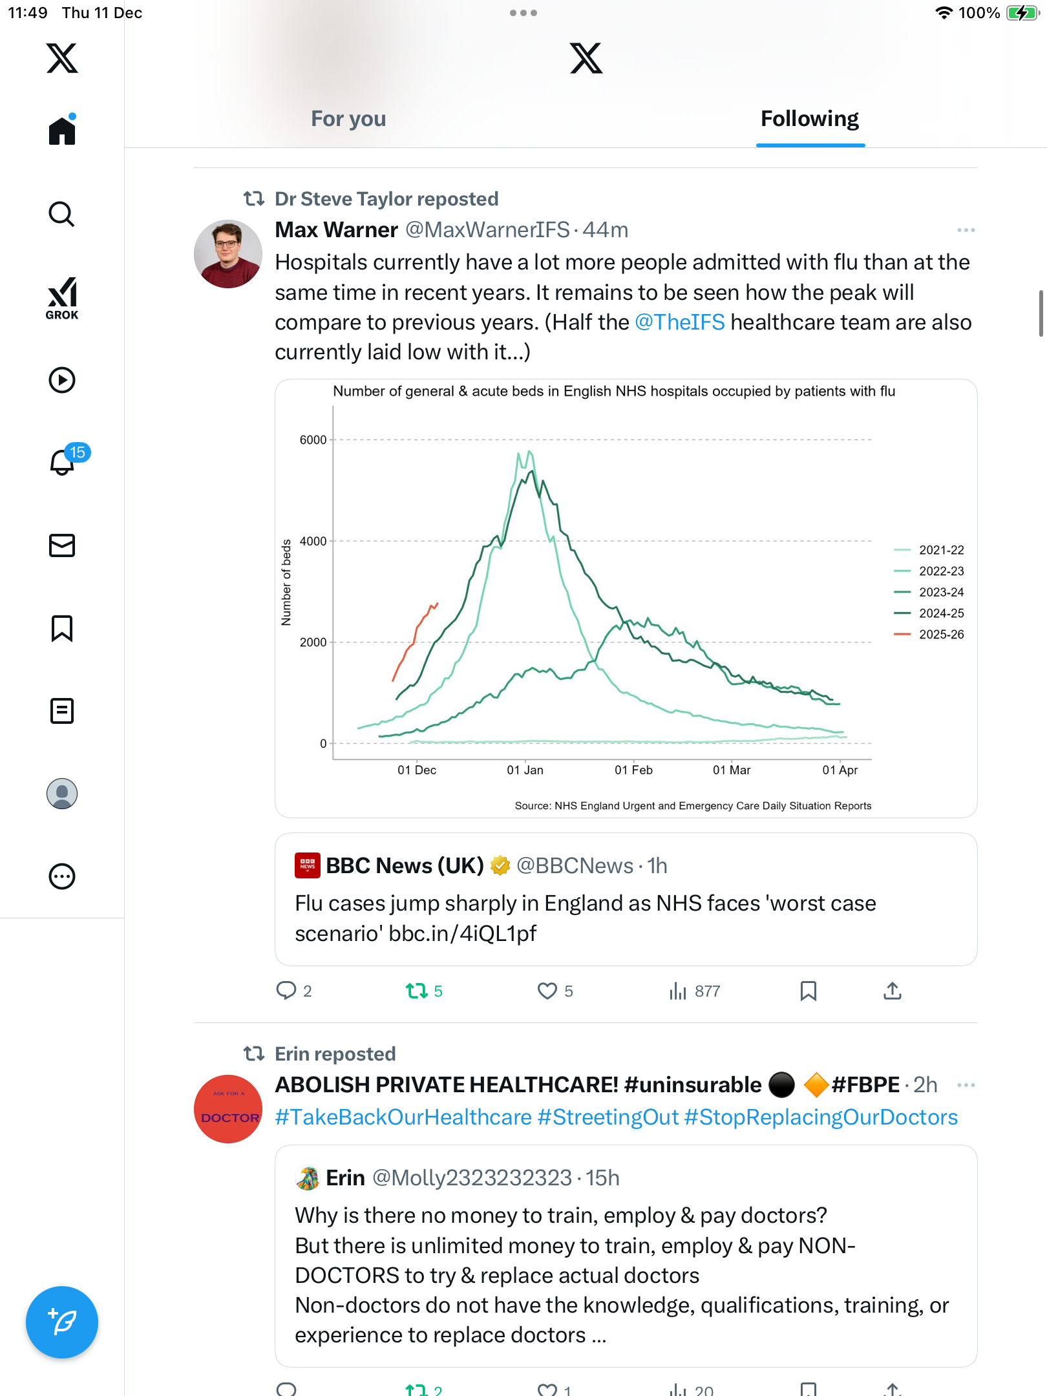Open the Search page in the sidebar
The width and height of the screenshot is (1047, 1396).
[x=62, y=214]
